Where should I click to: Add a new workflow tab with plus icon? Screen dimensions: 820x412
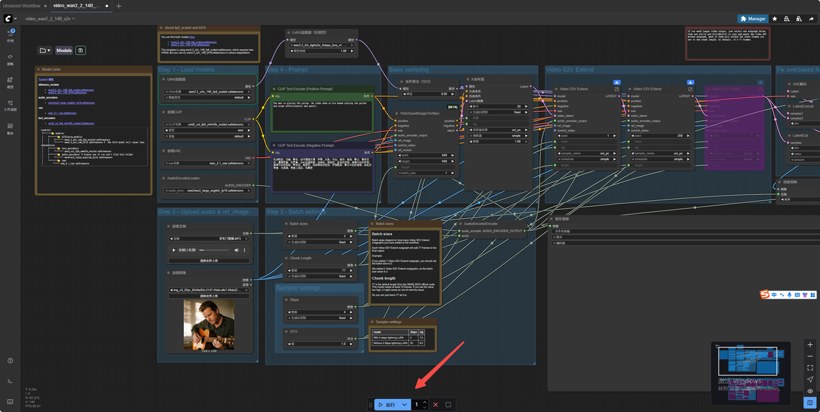click(119, 6)
